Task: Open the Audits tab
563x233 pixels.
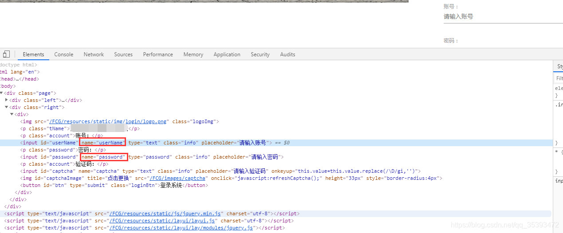Action: (287, 54)
